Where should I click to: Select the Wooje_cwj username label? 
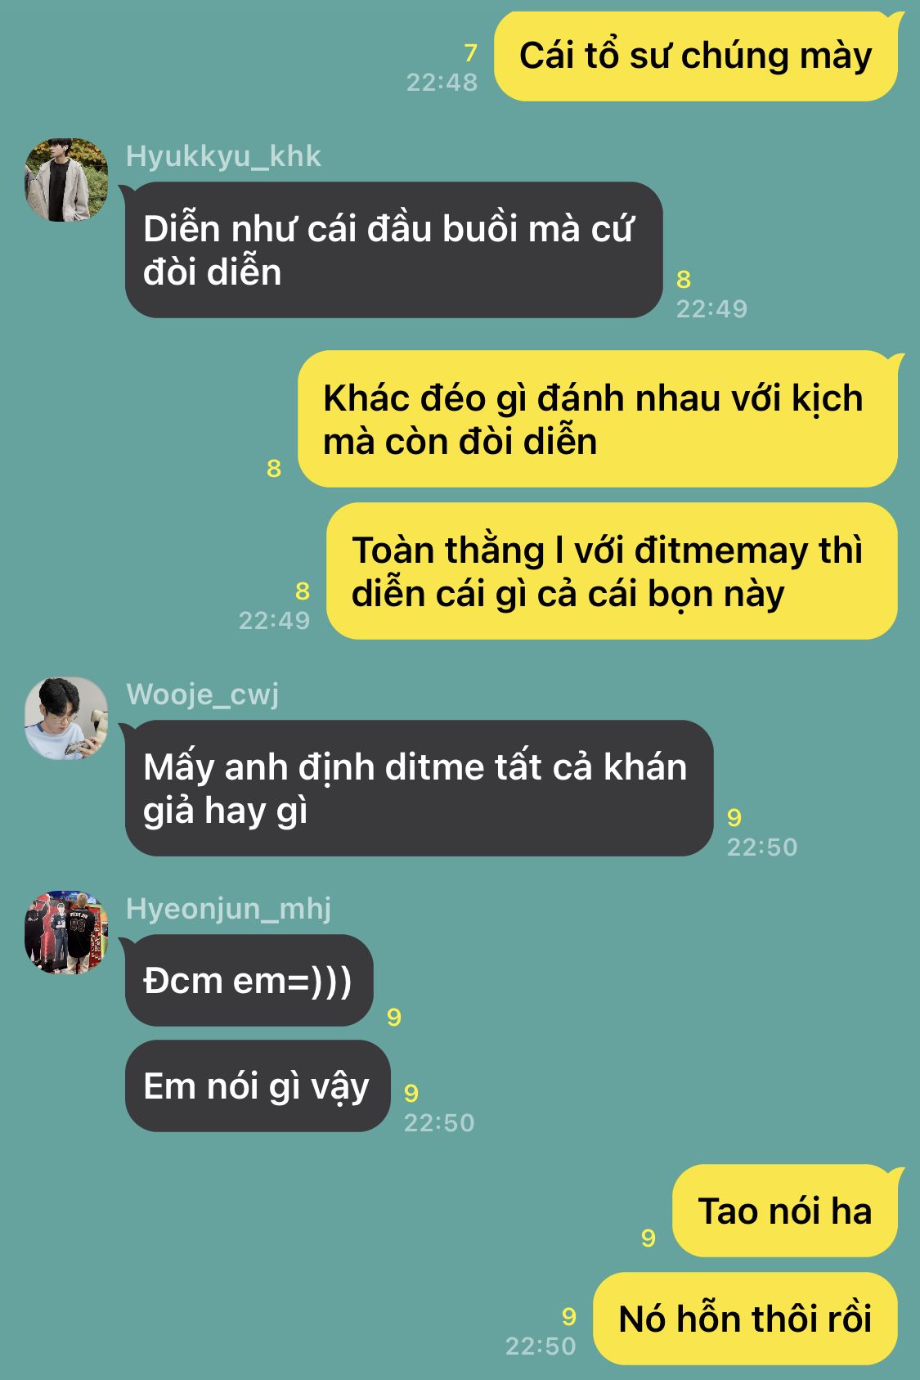[x=202, y=694]
